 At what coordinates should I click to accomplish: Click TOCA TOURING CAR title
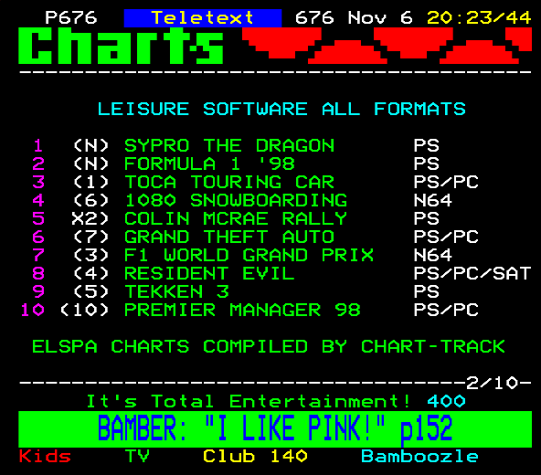point(229,182)
